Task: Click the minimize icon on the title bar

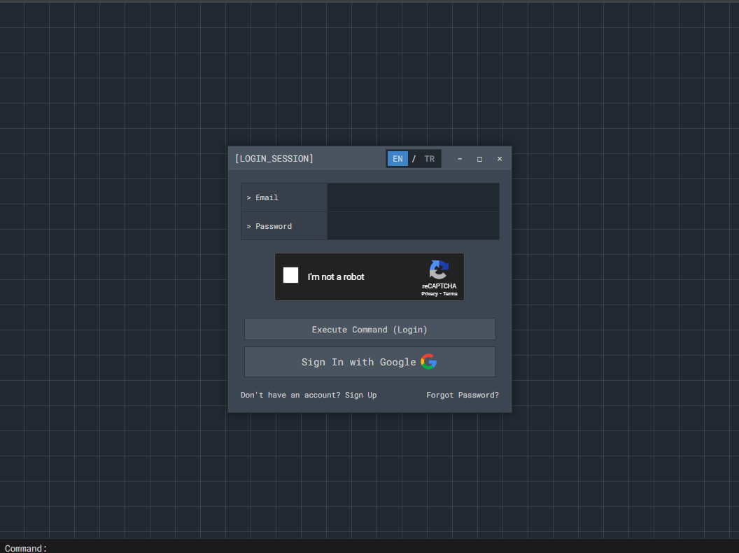Action: pyautogui.click(x=459, y=159)
